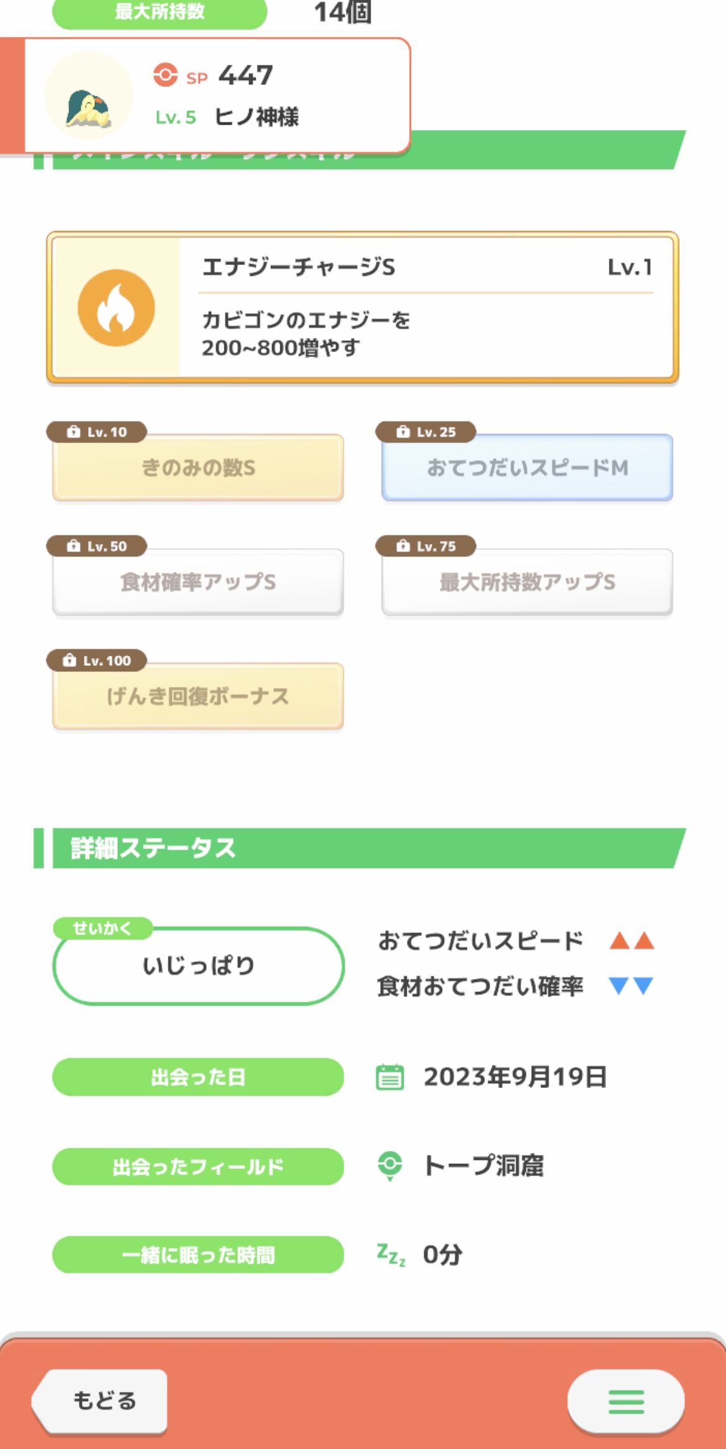This screenshot has height=1449, width=726.
Task: Tap the Cyndaquil portrait thumbnail
Action: coord(89,96)
